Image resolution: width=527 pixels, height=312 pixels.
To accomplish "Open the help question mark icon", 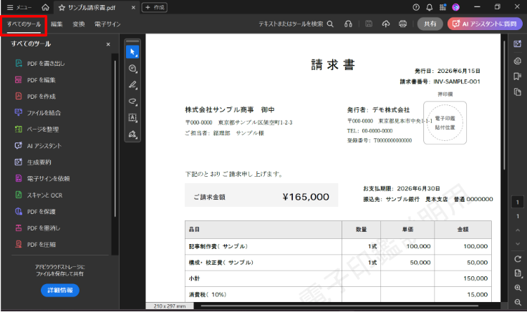I will [416, 7].
